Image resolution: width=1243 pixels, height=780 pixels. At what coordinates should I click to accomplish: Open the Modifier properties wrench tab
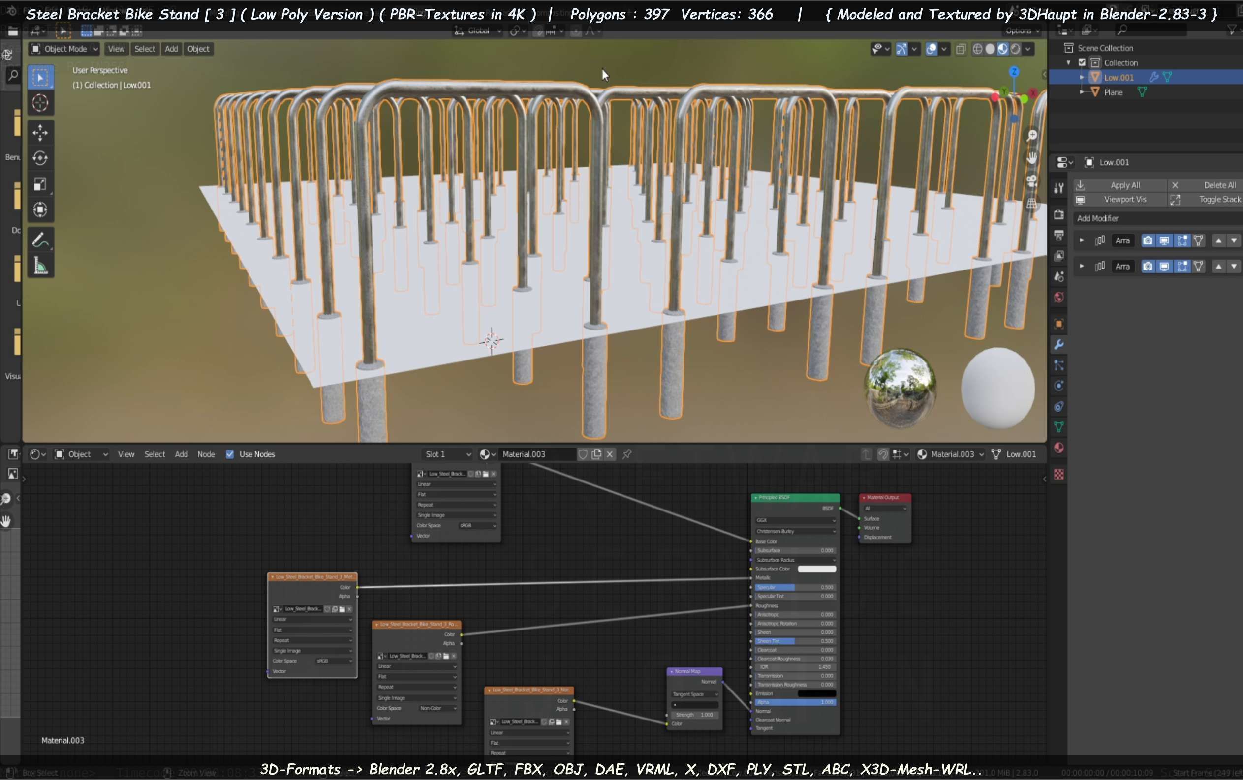1059,345
